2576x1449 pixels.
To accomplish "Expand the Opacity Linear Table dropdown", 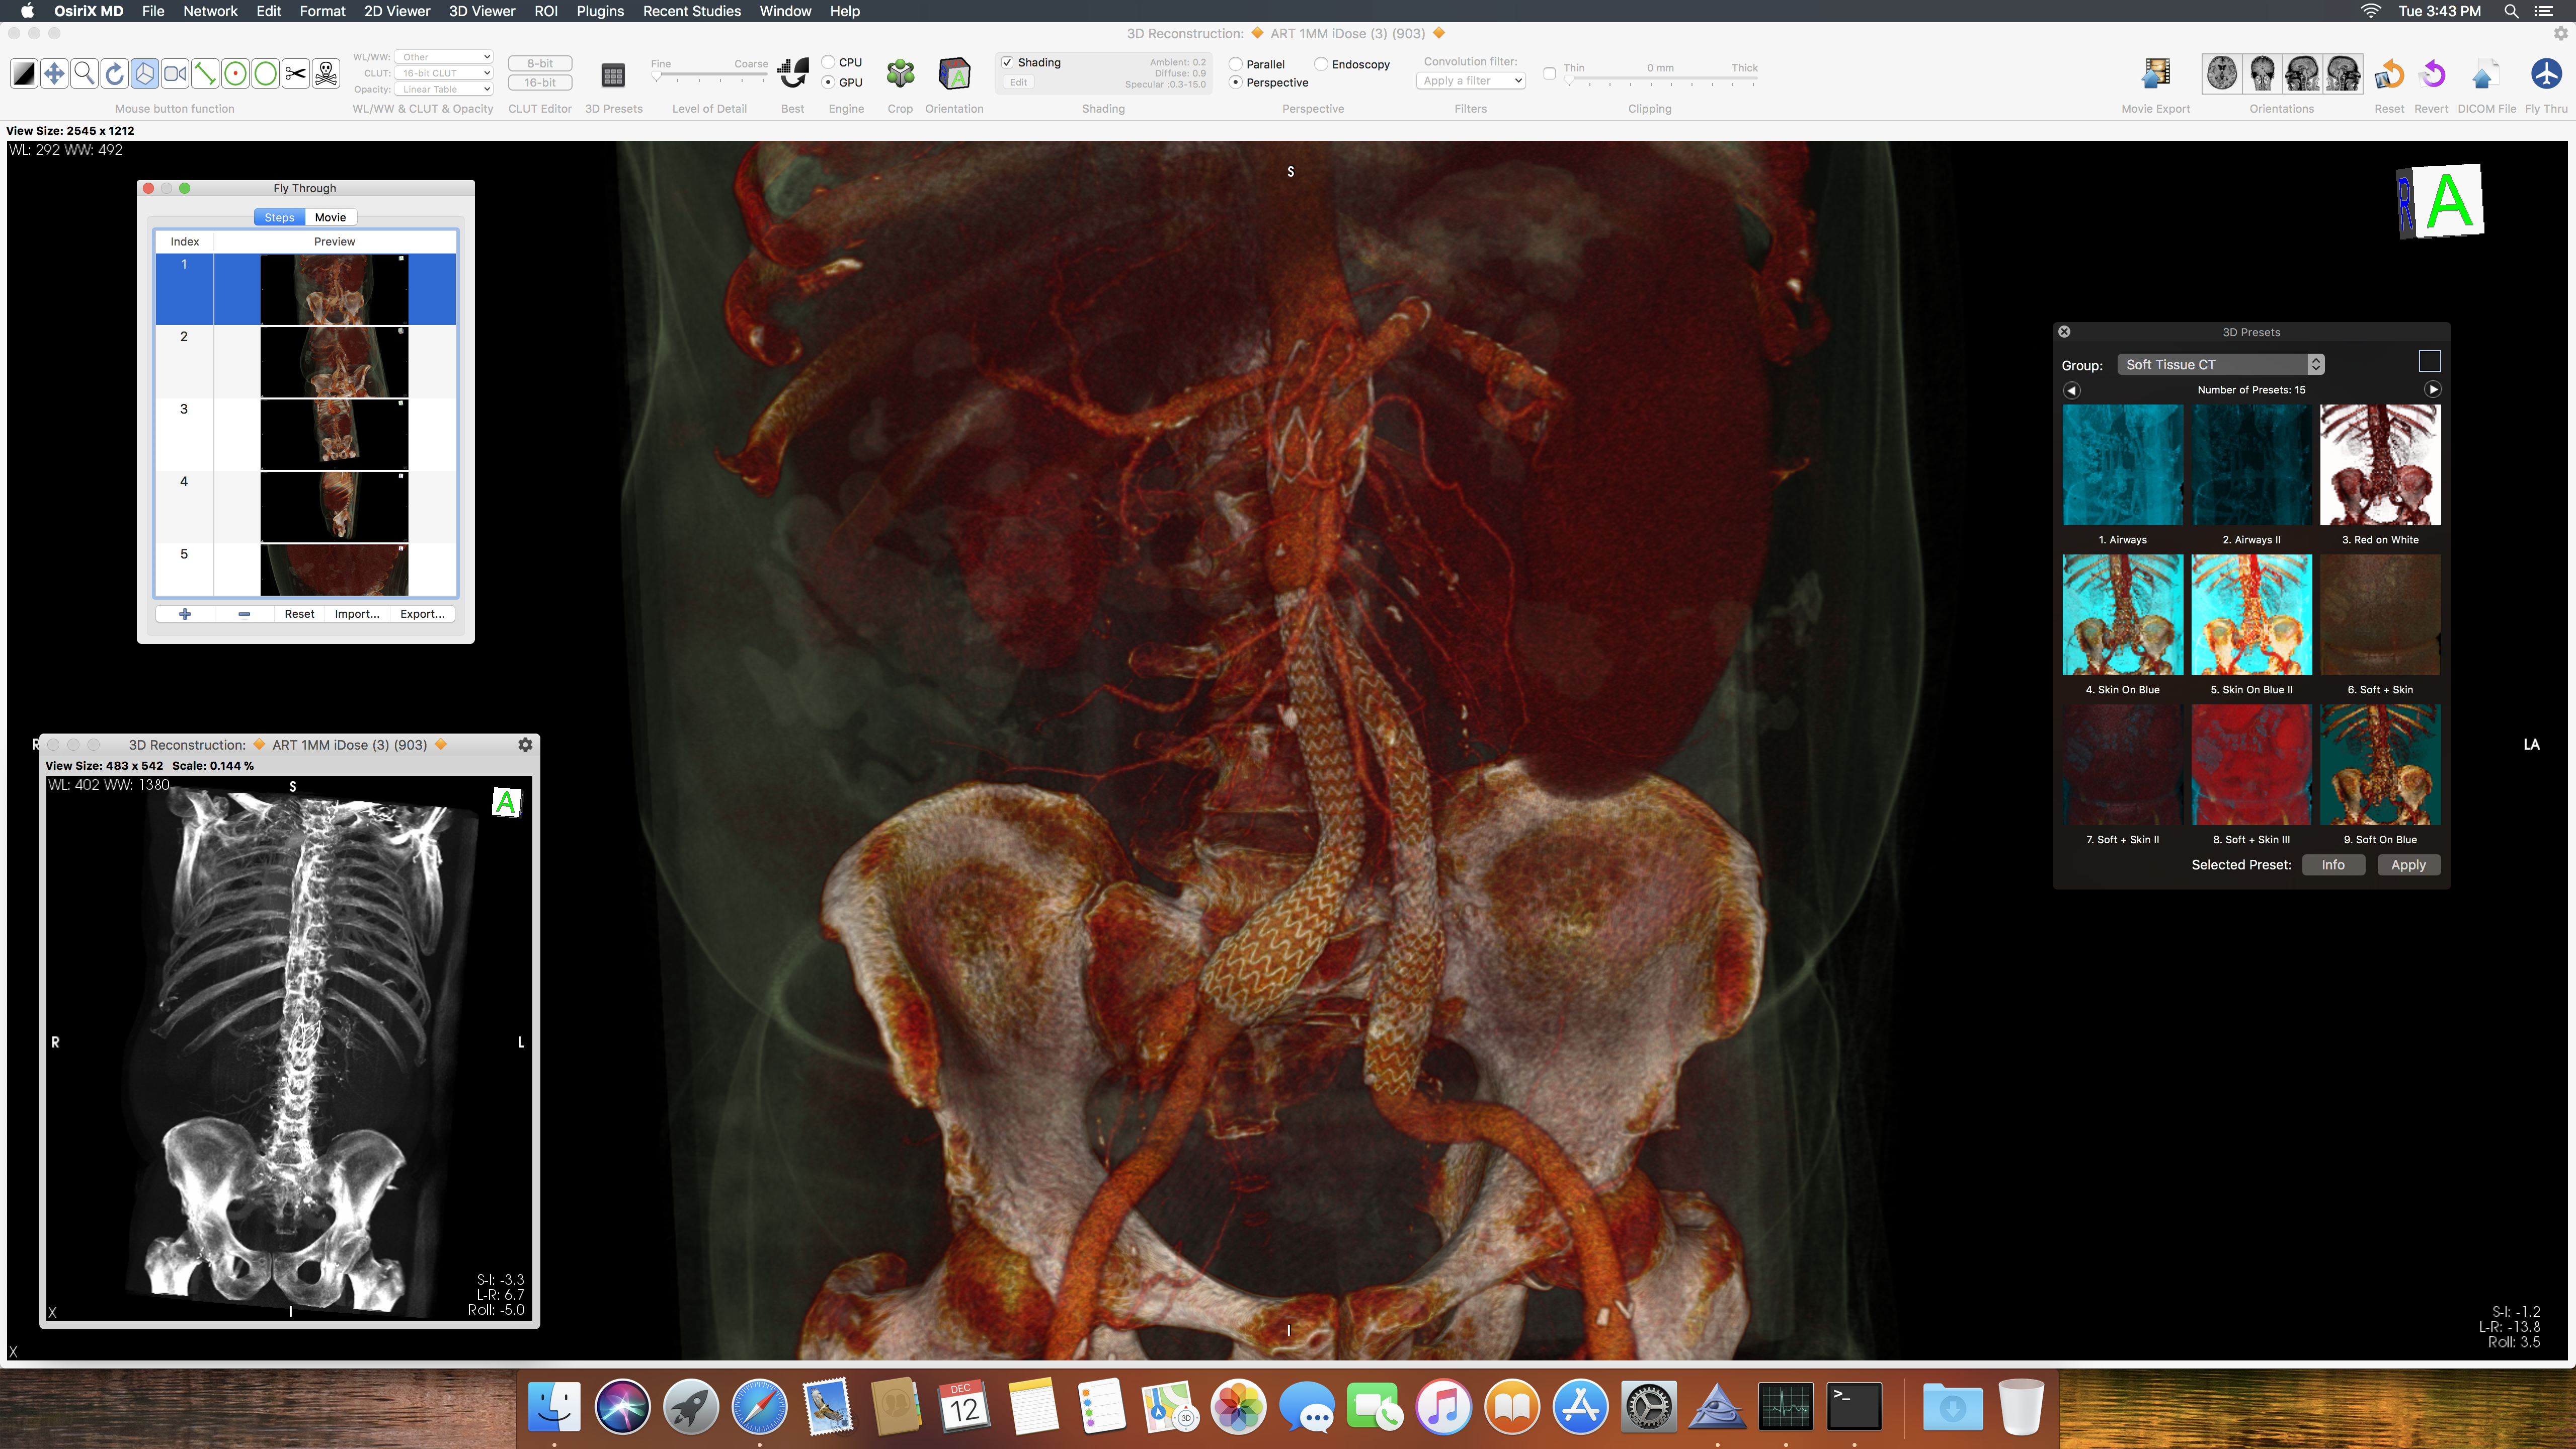I will [x=444, y=89].
